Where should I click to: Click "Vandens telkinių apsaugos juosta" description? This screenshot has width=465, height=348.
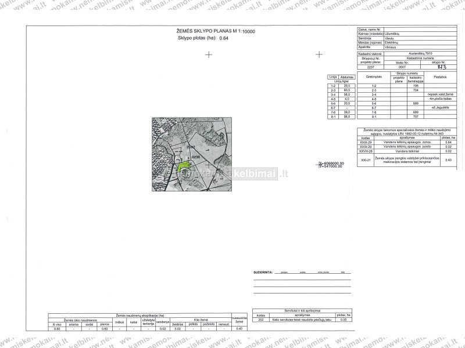pos(407,147)
